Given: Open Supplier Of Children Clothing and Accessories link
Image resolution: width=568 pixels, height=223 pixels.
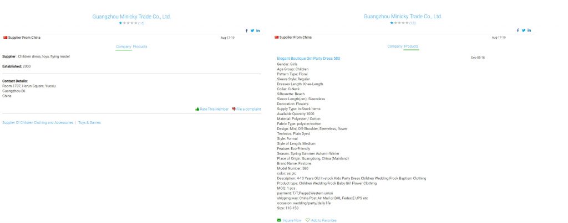Looking at the screenshot, I should [x=38, y=122].
